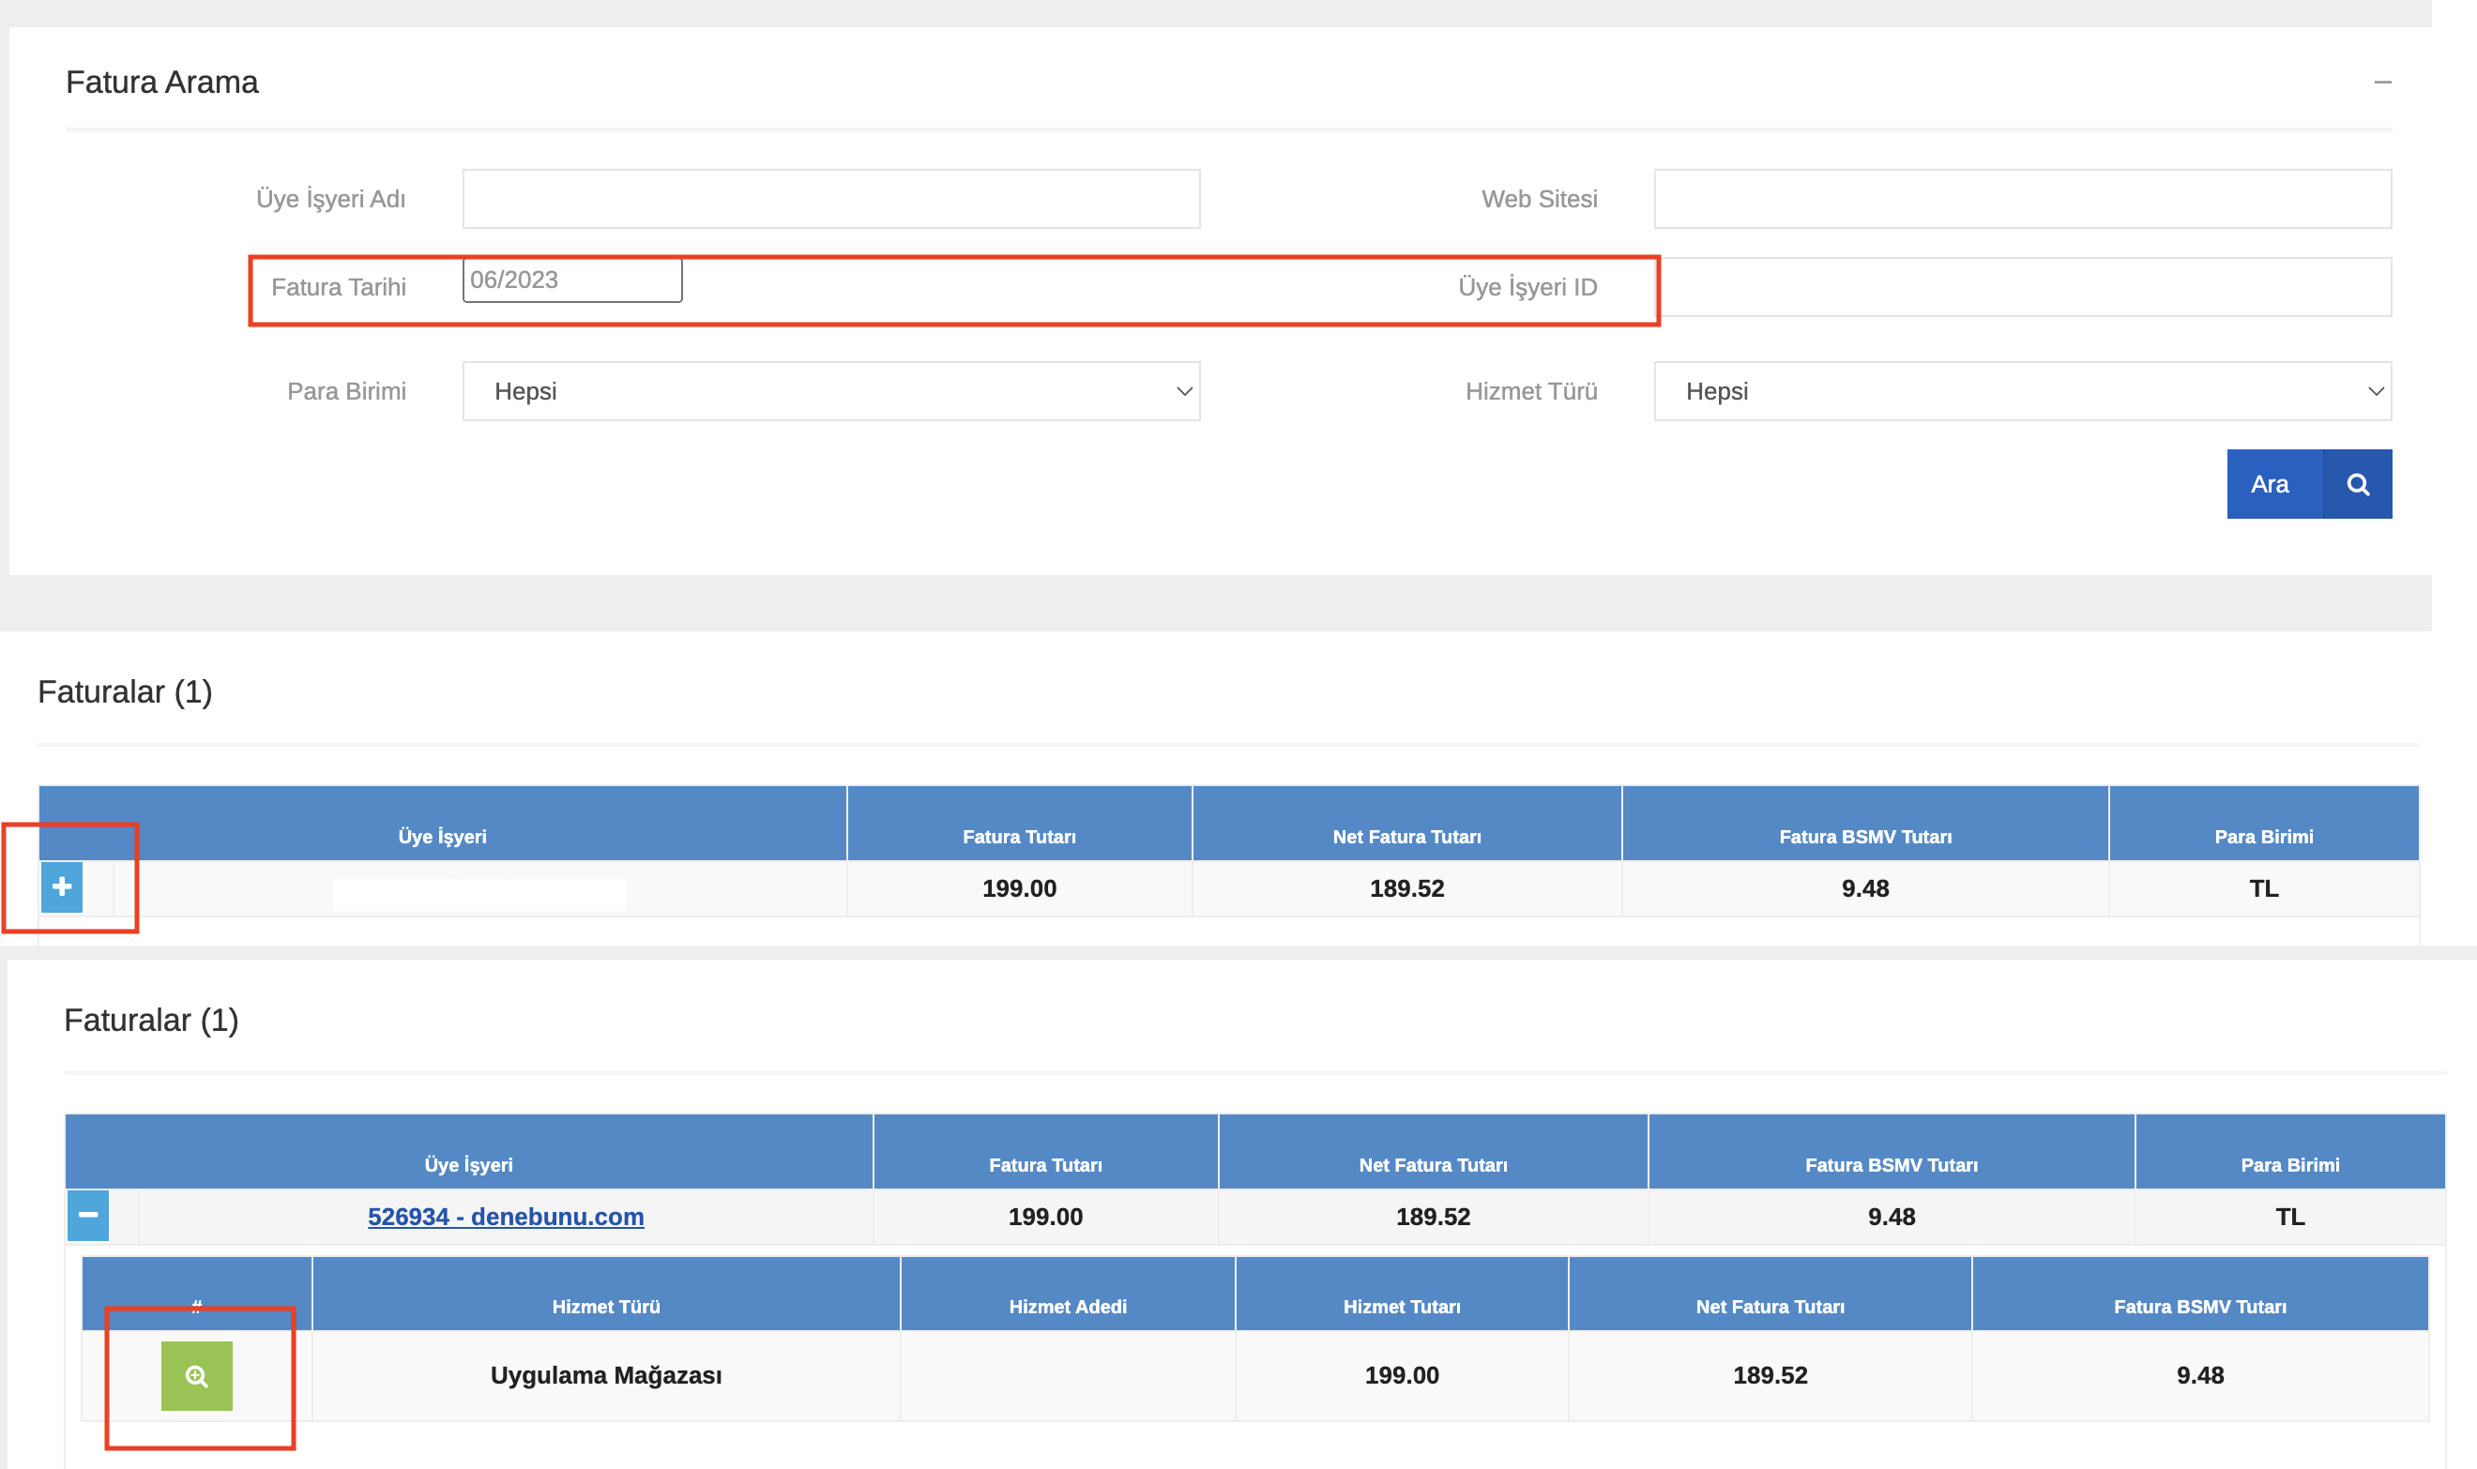Open the 526934 - denebunu.com link
This screenshot has height=1469, width=2477.
pos(505,1217)
